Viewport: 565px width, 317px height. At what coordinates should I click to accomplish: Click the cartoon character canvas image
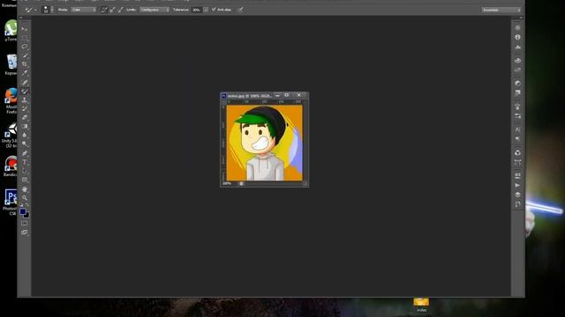265,143
